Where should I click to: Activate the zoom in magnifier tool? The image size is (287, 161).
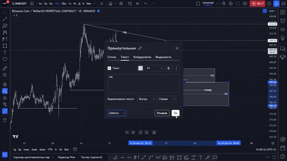5,75
